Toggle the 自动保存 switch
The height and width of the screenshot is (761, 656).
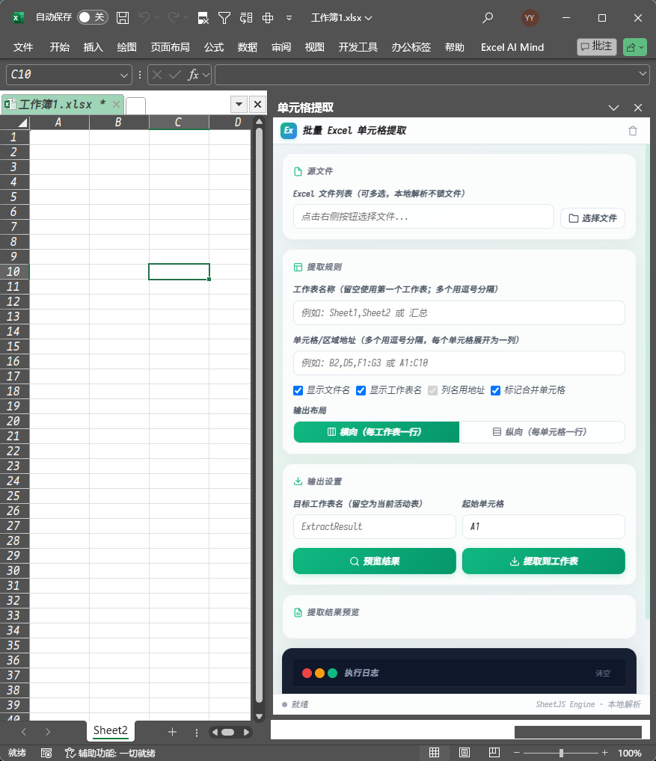[92, 17]
